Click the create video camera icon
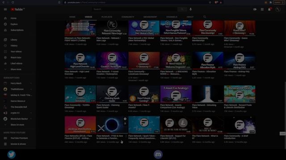 tap(255, 9)
